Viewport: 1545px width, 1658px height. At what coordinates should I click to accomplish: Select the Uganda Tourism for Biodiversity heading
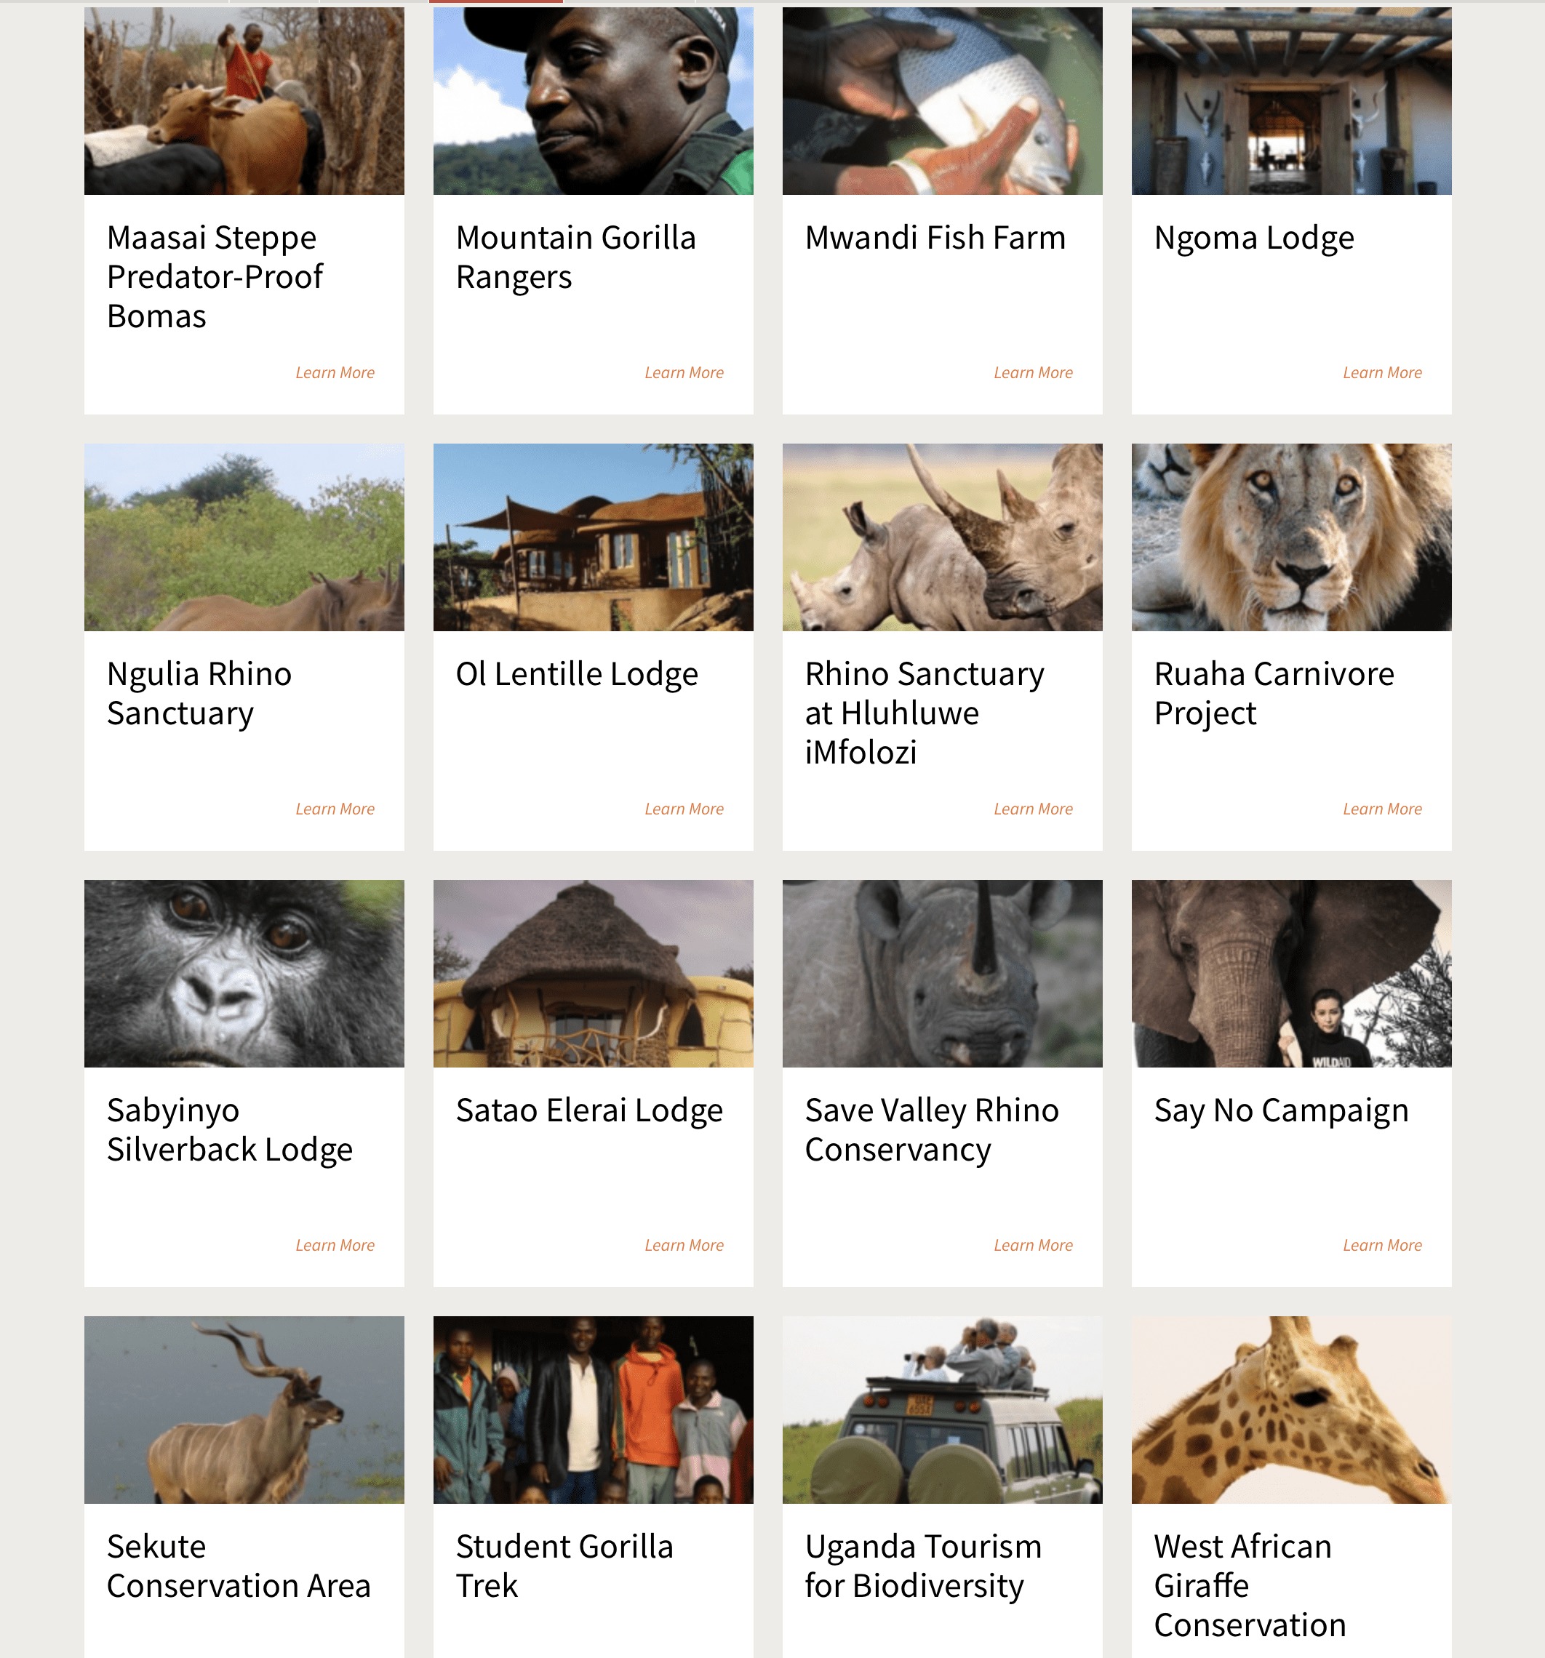924,1566
